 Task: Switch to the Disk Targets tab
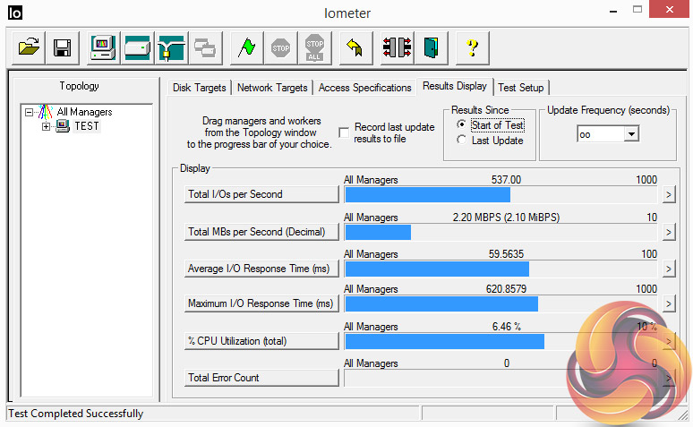(199, 88)
